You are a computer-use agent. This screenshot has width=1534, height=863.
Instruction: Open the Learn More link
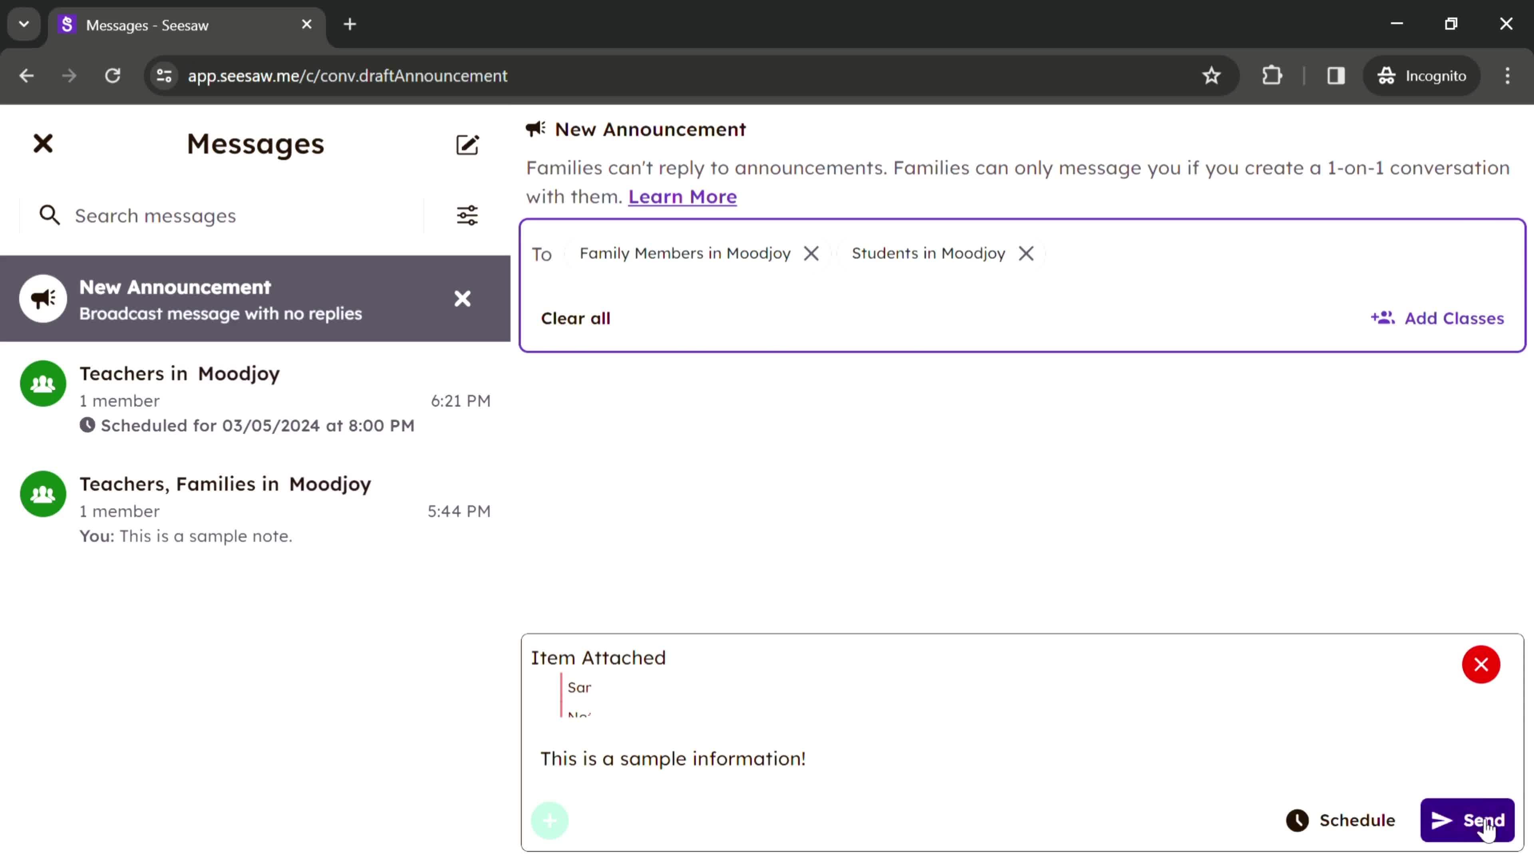click(683, 196)
